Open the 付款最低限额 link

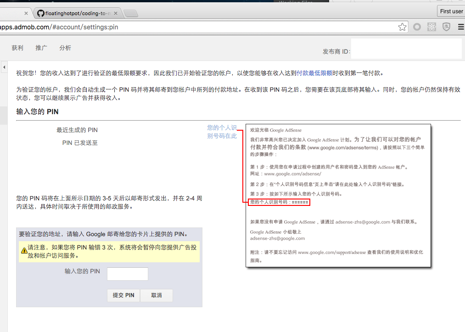tap(314, 73)
